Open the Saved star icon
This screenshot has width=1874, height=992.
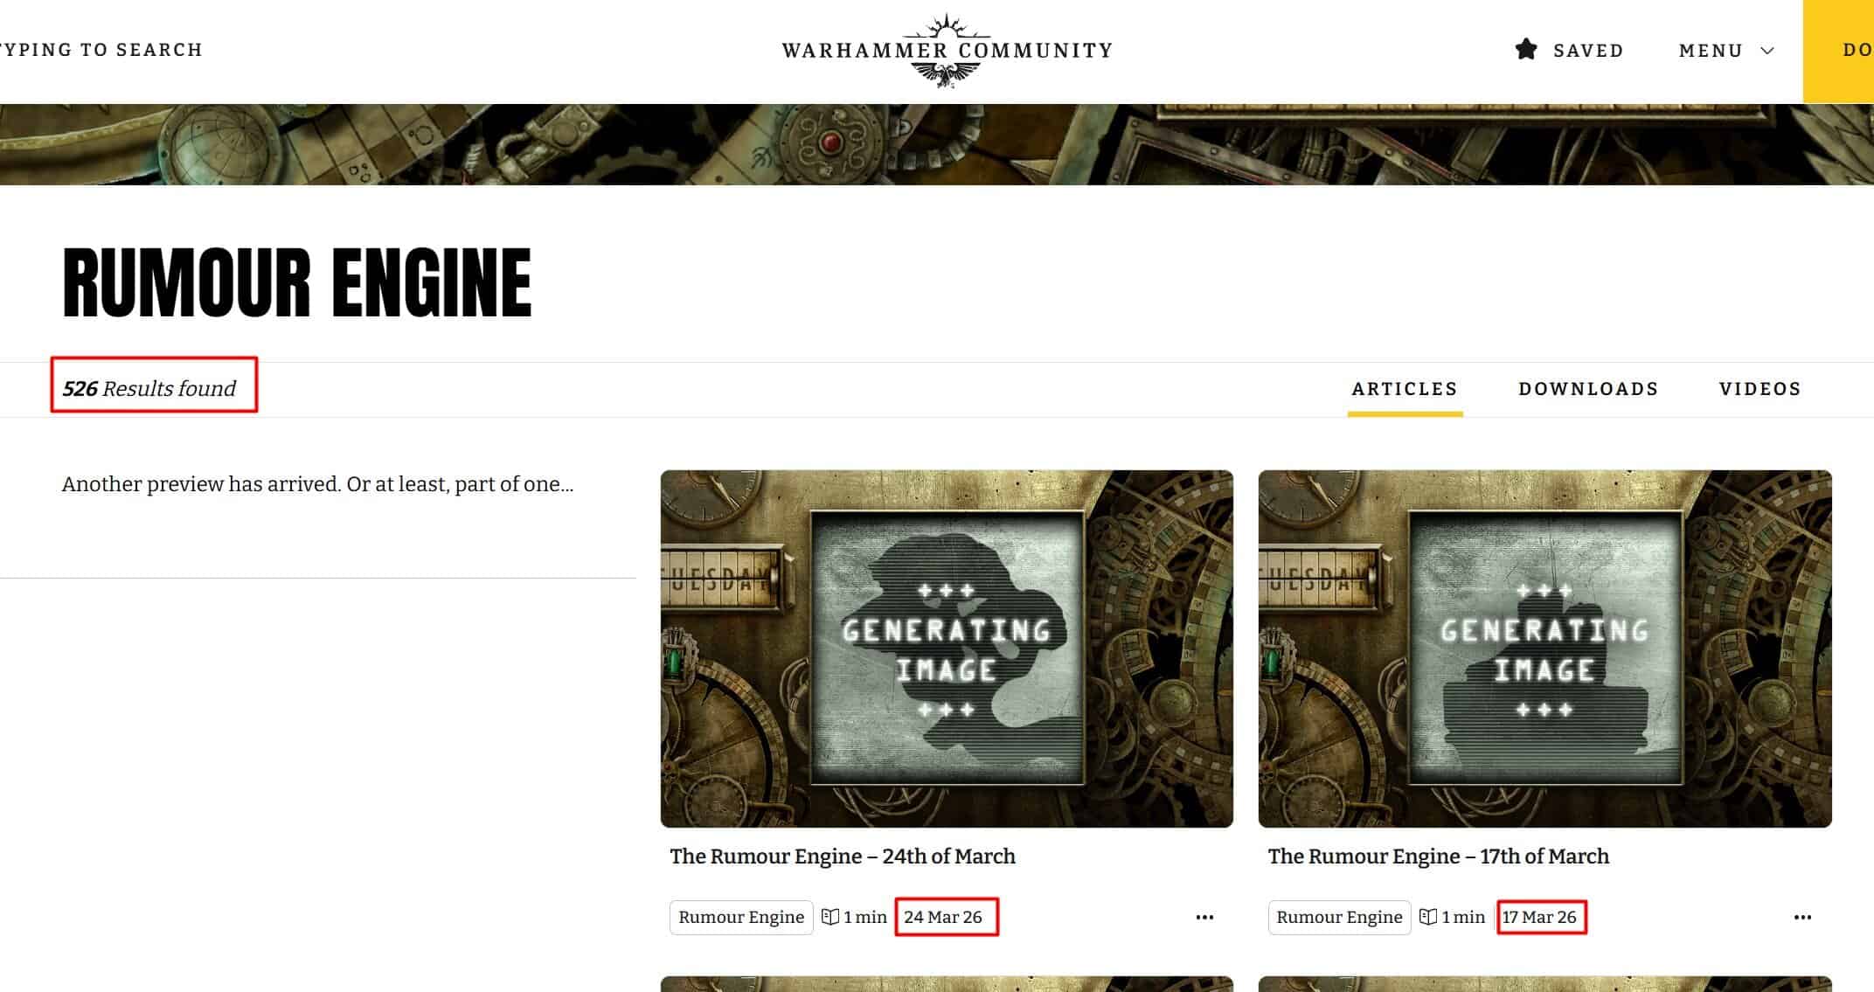[x=1526, y=50]
